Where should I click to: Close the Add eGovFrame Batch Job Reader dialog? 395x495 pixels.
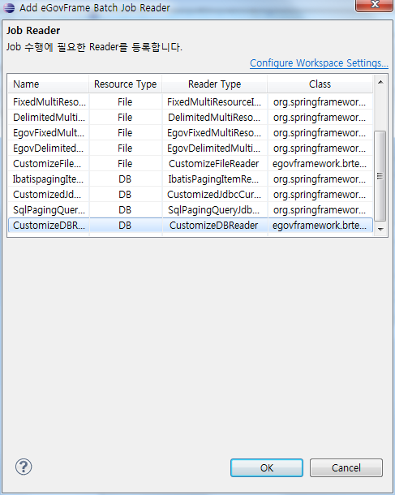click(x=374, y=5)
